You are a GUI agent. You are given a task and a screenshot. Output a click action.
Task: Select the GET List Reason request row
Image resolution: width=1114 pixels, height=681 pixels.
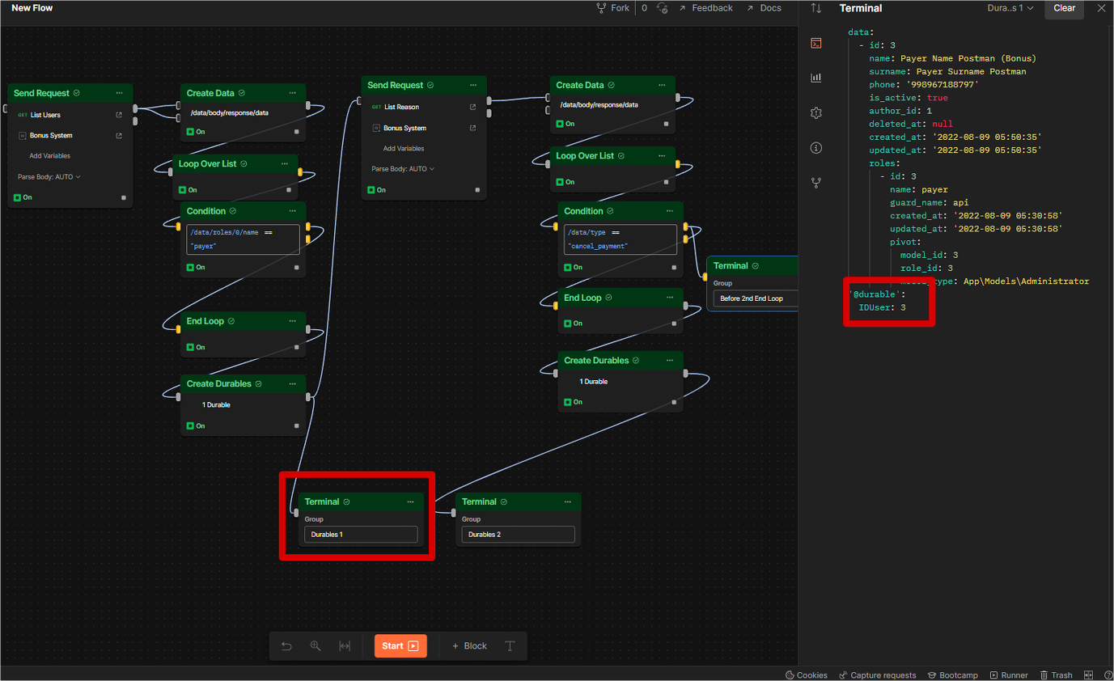tap(424, 107)
